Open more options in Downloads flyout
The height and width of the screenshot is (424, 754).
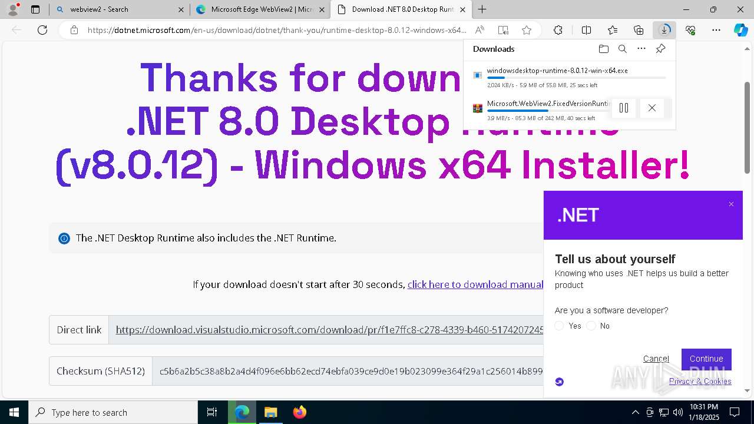(641, 49)
